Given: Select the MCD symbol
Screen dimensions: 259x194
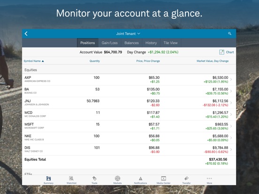Looking at the screenshot, I should pyautogui.click(x=29, y=112).
